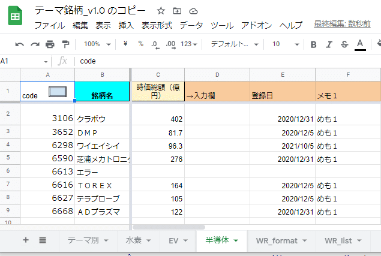Open the EV tab options arrow
Viewport: 381px width, 256px height.
[x=185, y=240]
